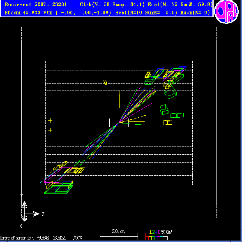242x242 pixels.
Task: Click the vertical yellow track line
Action: pos(119,107)
